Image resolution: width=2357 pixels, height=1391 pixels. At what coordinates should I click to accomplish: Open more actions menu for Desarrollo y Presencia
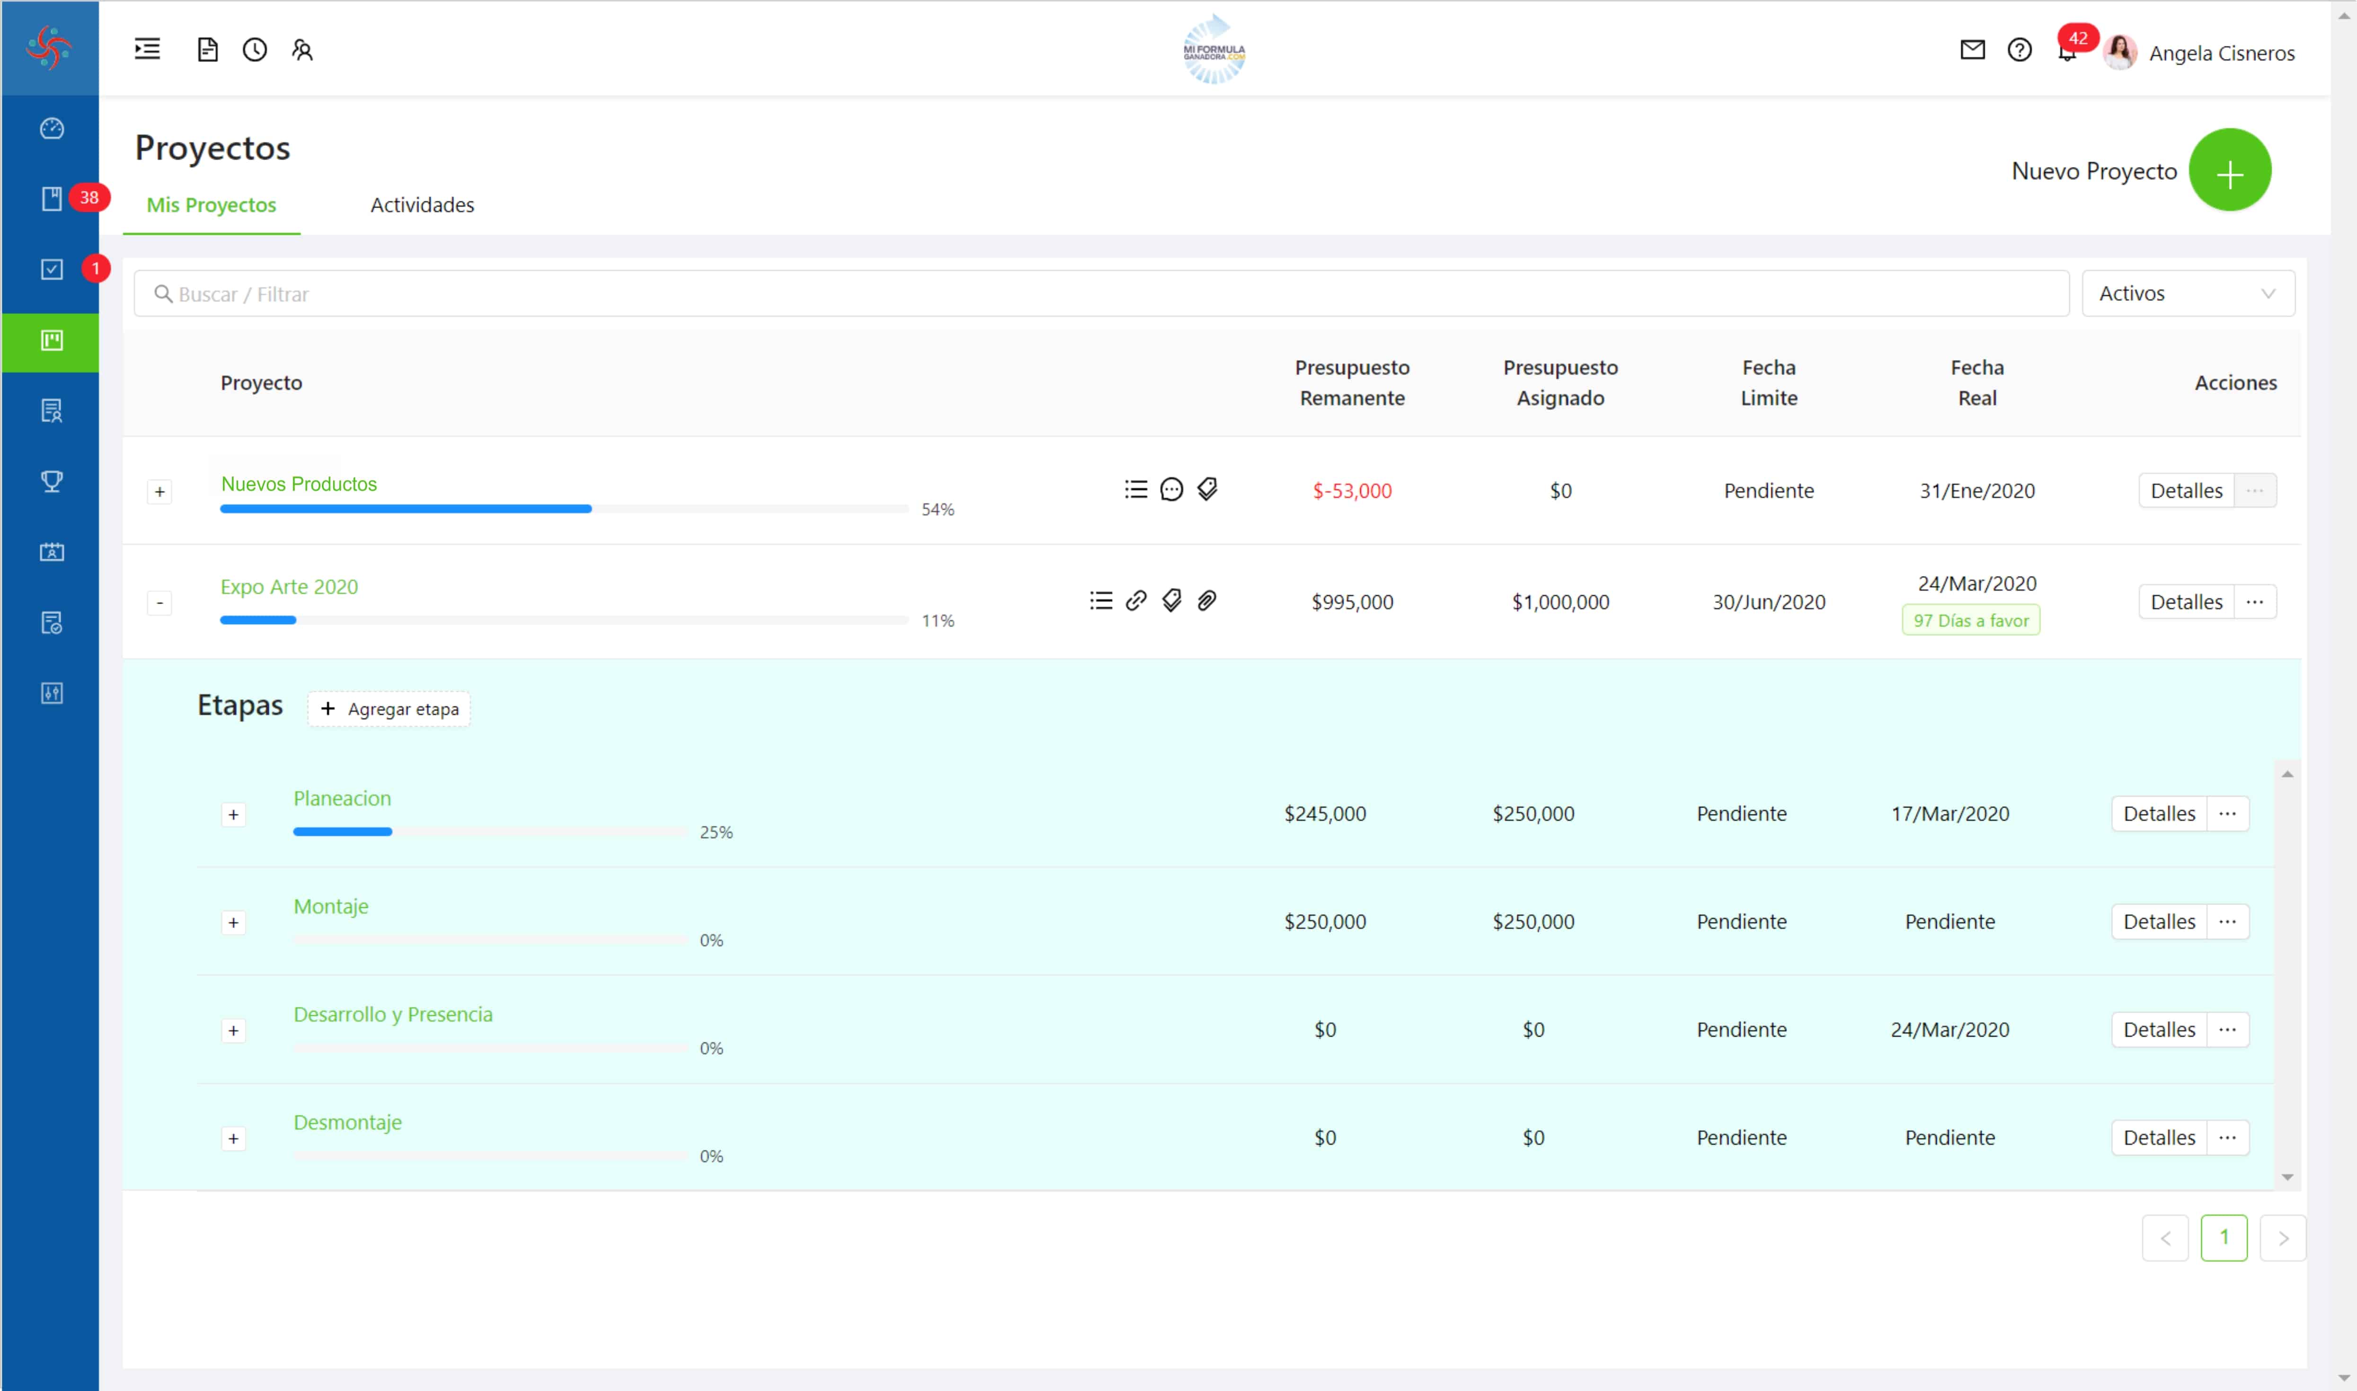(2228, 1029)
